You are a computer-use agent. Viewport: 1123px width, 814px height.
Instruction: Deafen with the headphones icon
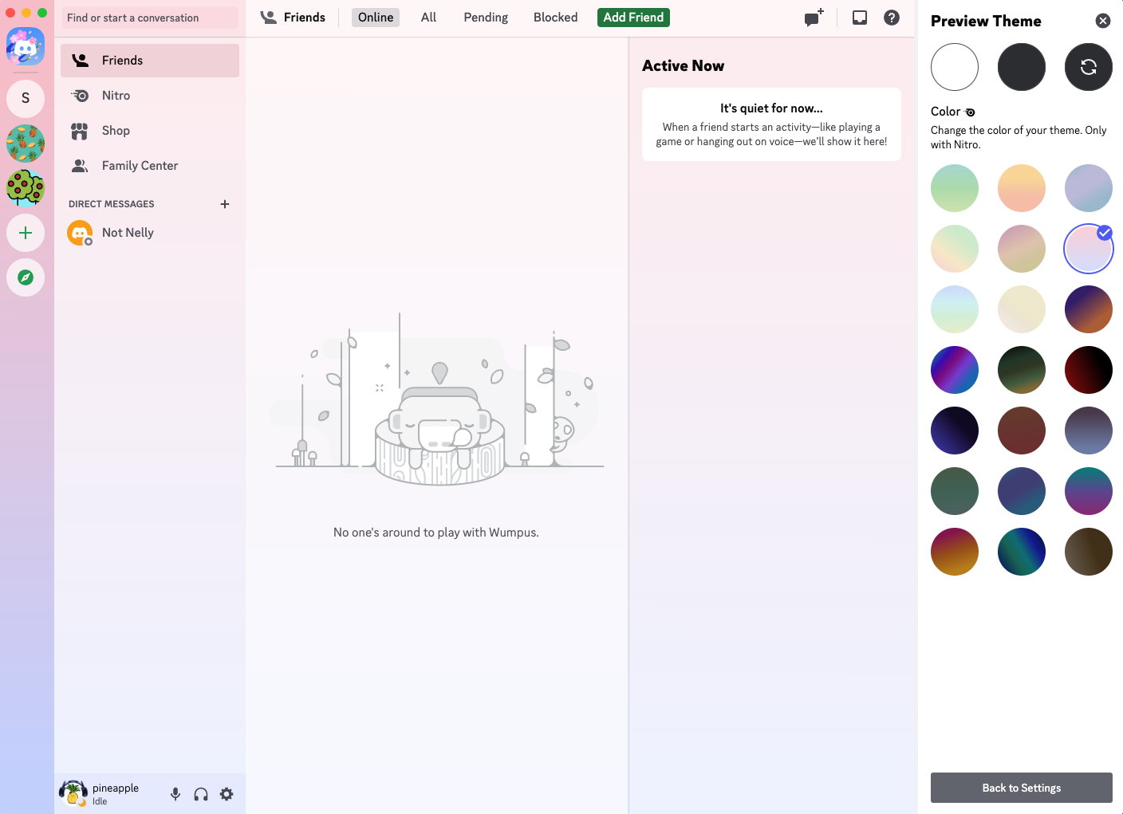[x=201, y=794]
